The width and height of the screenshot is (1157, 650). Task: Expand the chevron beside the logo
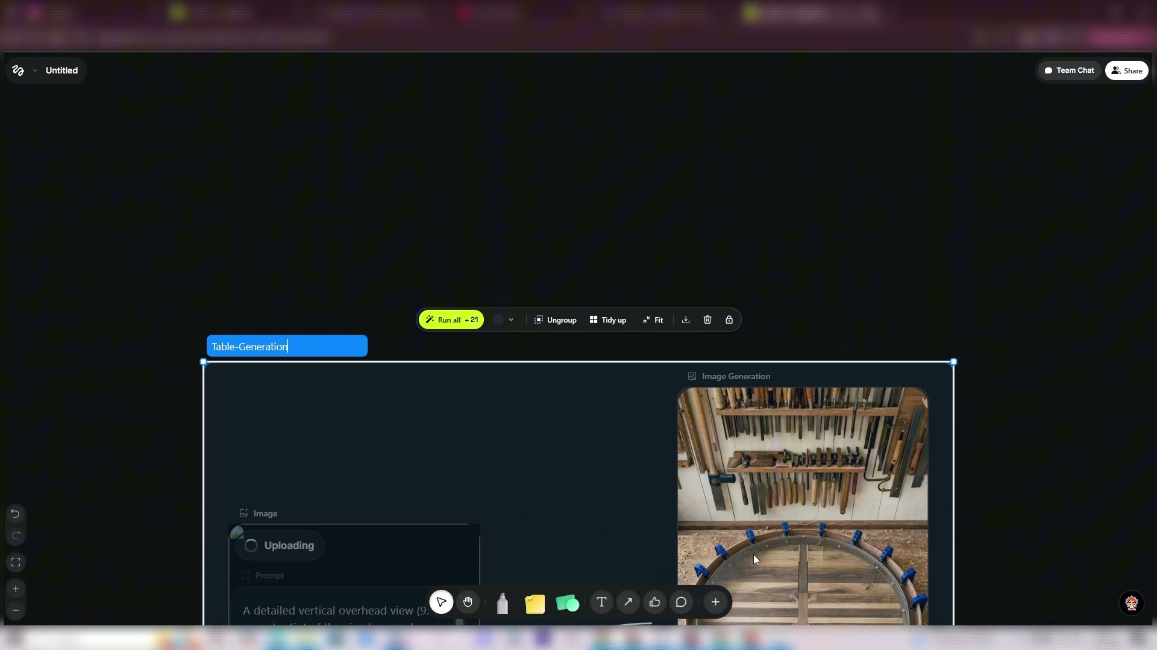point(35,70)
